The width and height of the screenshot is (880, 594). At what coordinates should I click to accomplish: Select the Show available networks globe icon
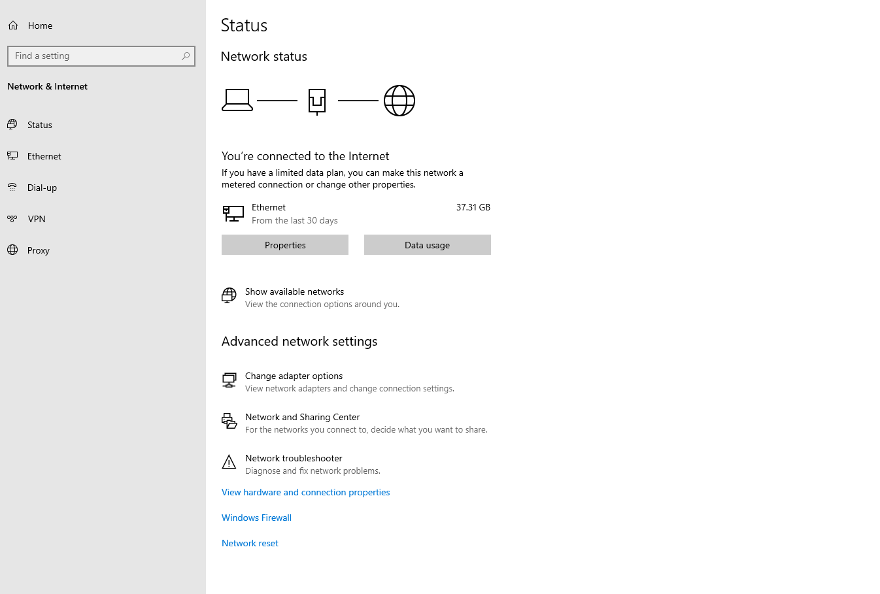coord(228,295)
